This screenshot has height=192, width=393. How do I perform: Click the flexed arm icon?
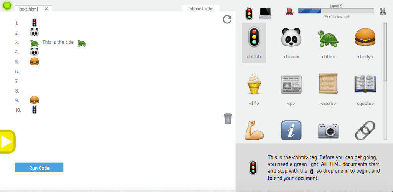point(254,130)
